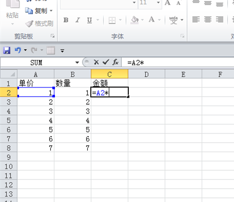Expand the Underline style dropdown
Image resolution: width=234 pixels, height=202 pixels.
98,20
